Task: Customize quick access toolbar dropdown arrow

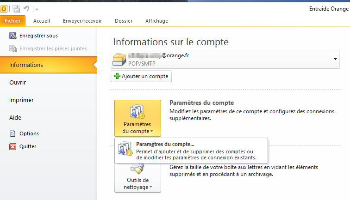Action: 37,9
